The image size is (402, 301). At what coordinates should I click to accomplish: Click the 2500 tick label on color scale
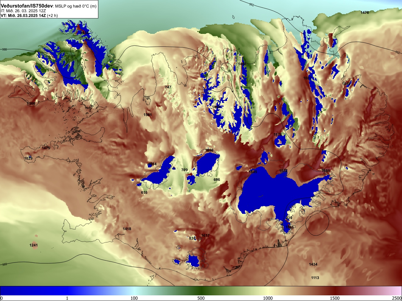tap(397, 298)
